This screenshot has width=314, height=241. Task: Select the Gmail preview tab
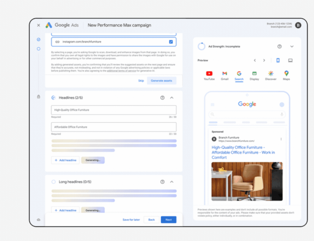point(225,76)
